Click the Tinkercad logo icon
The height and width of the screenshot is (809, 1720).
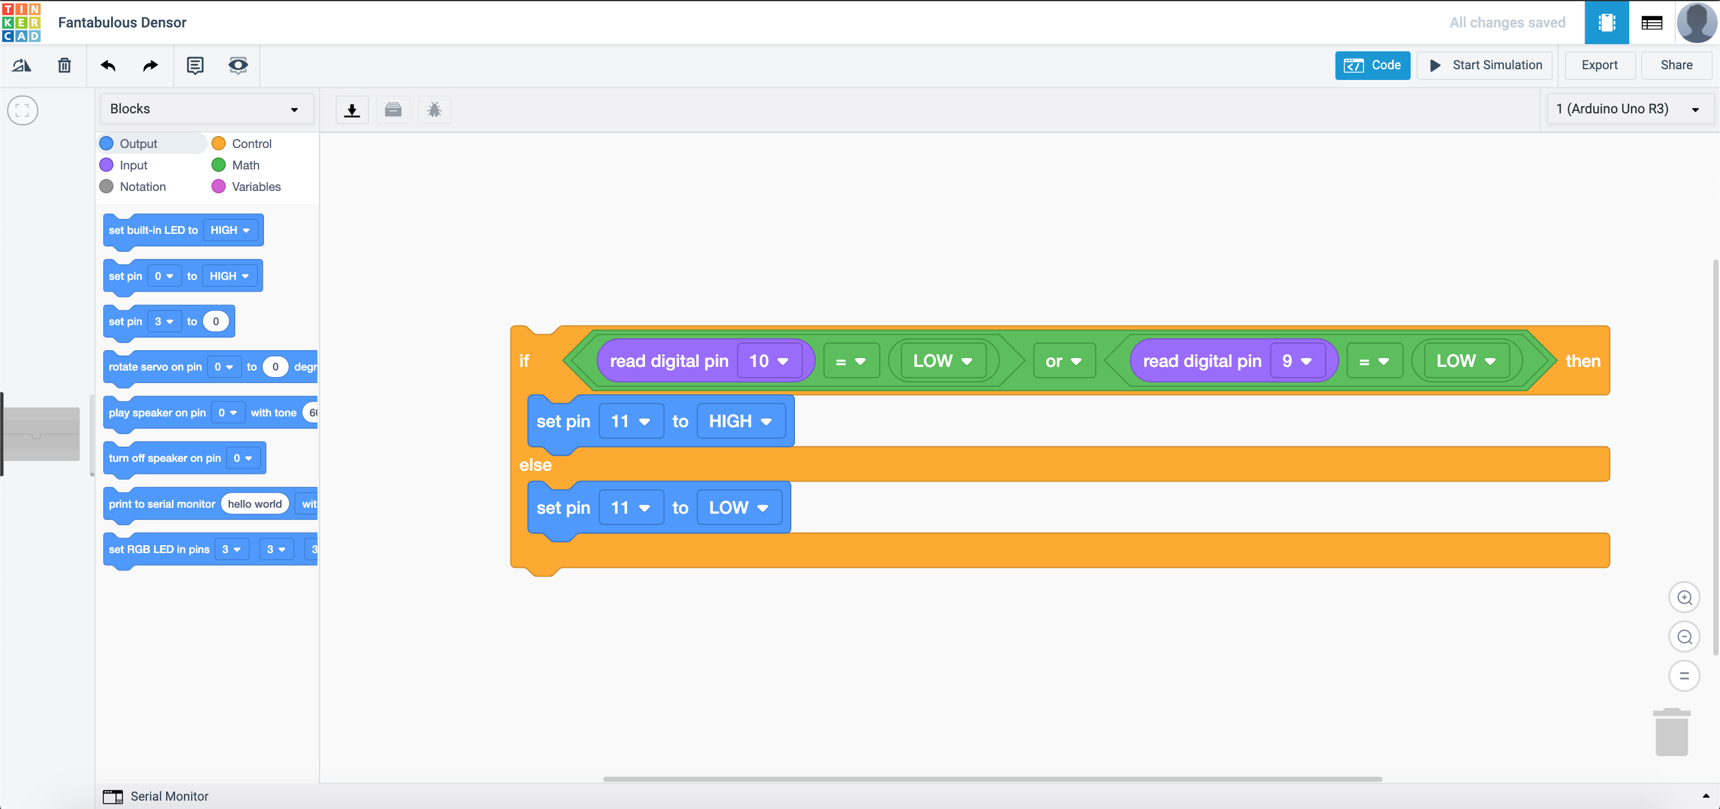coord(21,22)
